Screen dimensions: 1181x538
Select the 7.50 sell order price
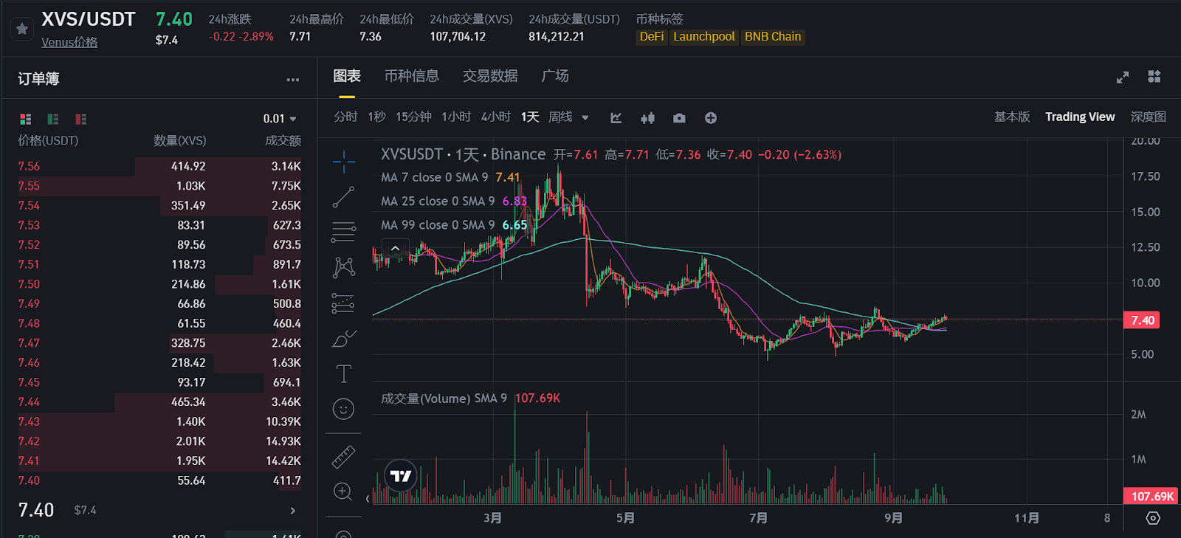click(29, 284)
